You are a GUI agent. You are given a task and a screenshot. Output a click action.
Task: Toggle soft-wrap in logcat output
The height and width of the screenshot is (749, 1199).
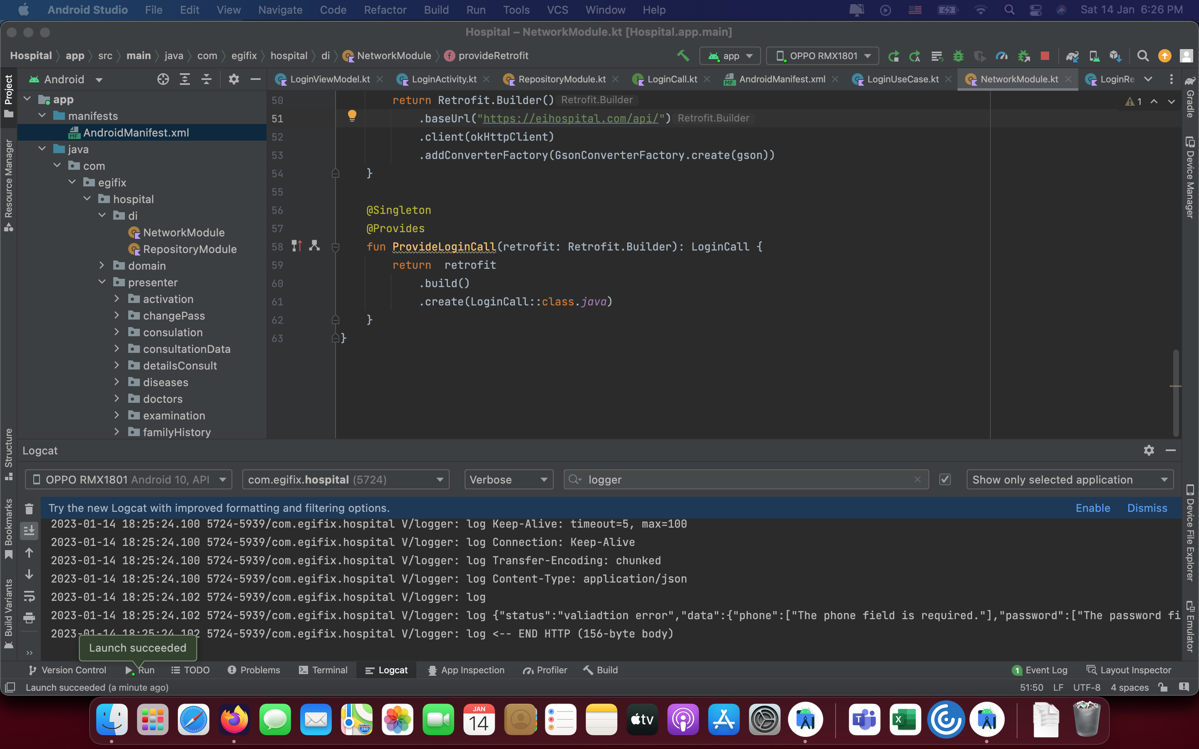click(x=29, y=596)
